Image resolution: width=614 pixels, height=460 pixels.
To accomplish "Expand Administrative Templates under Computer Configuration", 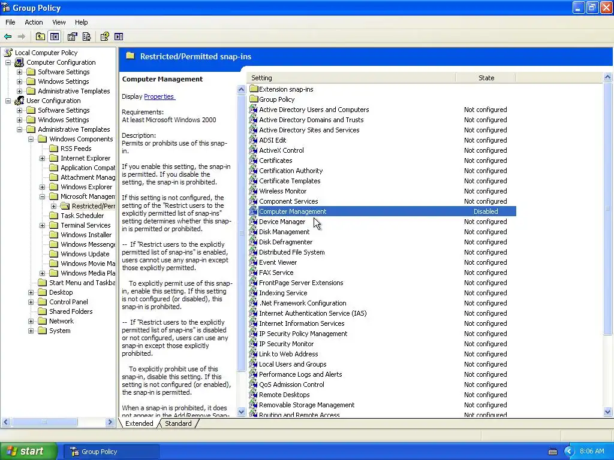I will (x=19, y=91).
